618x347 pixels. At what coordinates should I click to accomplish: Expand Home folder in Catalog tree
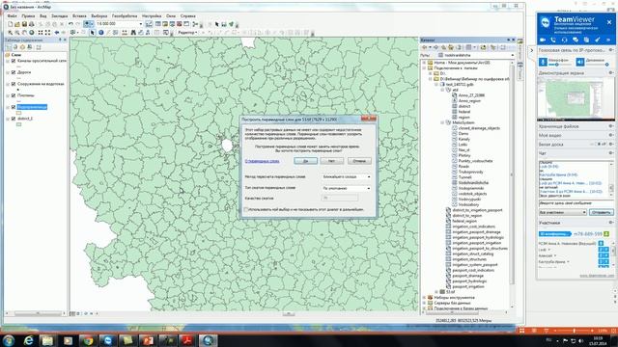click(425, 63)
